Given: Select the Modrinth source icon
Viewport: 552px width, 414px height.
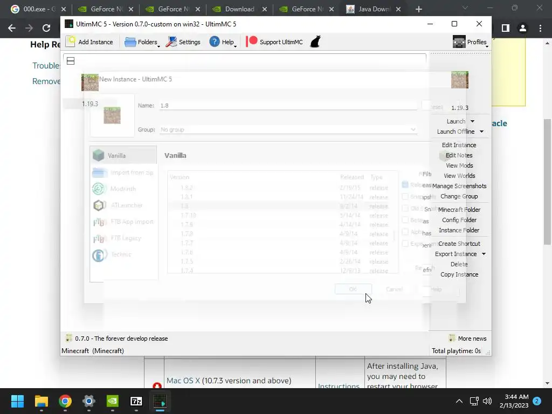Looking at the screenshot, I should coord(99,189).
